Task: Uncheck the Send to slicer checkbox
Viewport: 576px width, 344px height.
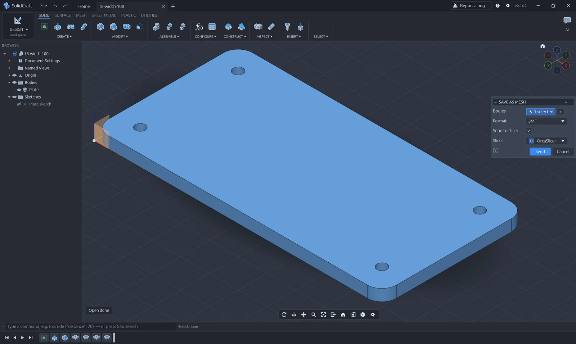Action: pyautogui.click(x=529, y=131)
